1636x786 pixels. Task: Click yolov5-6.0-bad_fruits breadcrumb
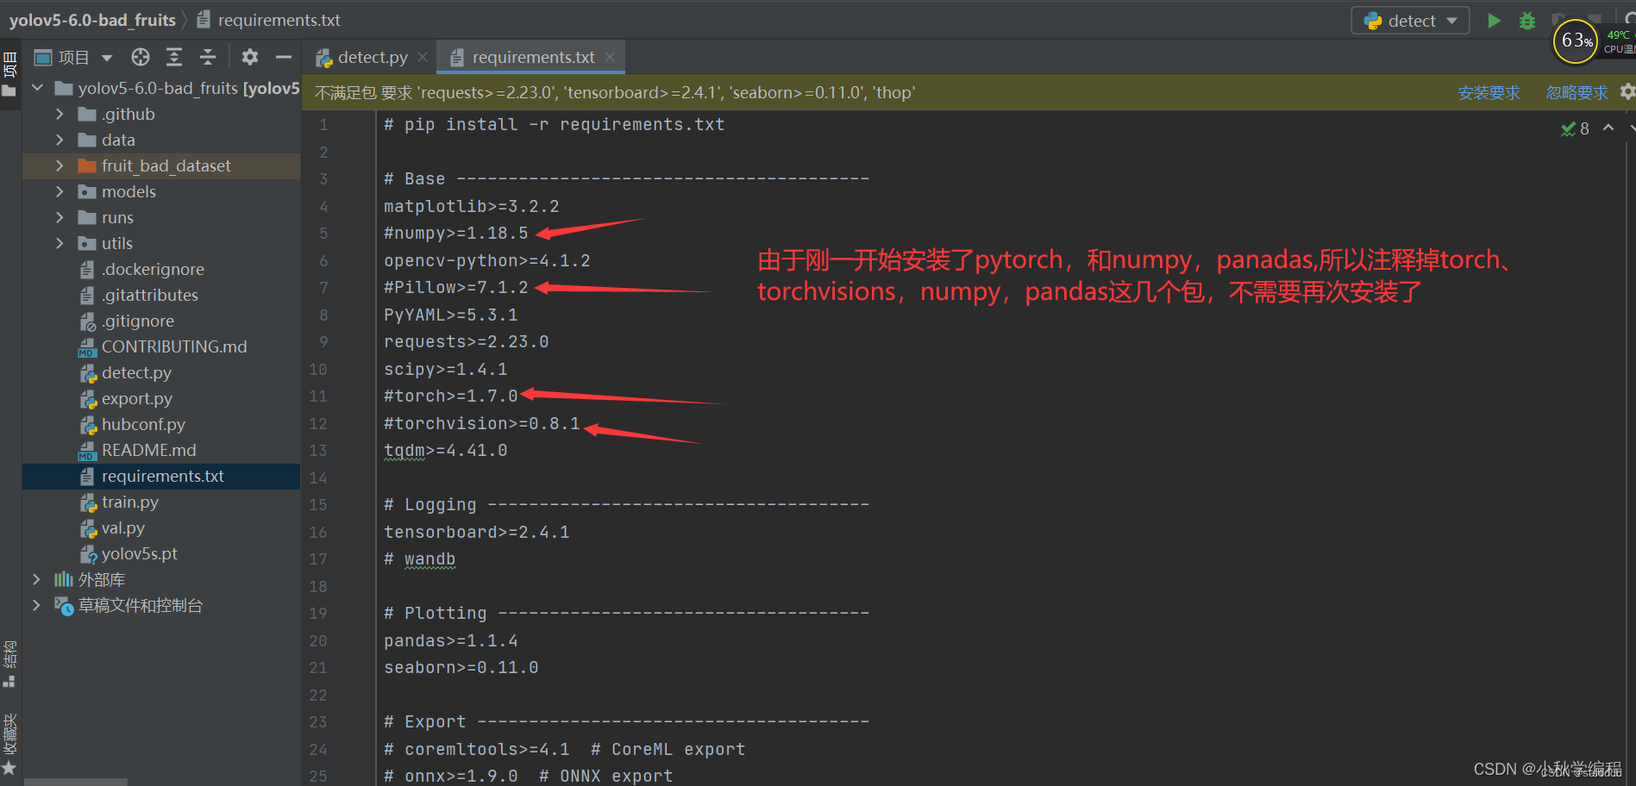pyautogui.click(x=92, y=20)
